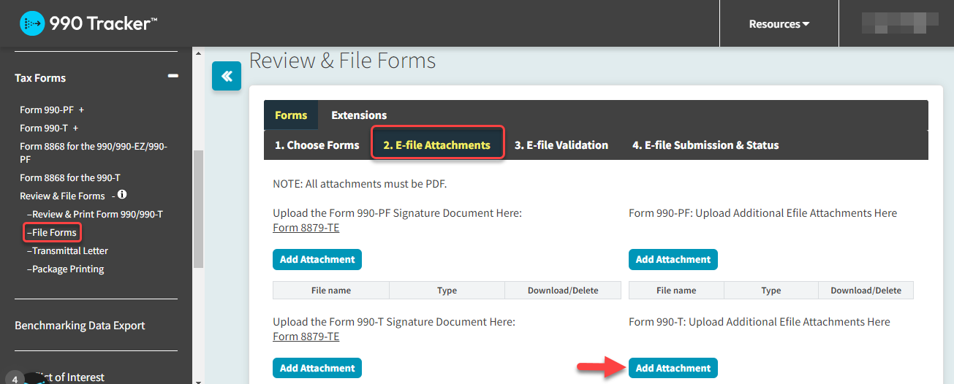This screenshot has height=384, width=954.
Task: Add attachment for 990-T additional efile attachments
Action: (x=673, y=368)
